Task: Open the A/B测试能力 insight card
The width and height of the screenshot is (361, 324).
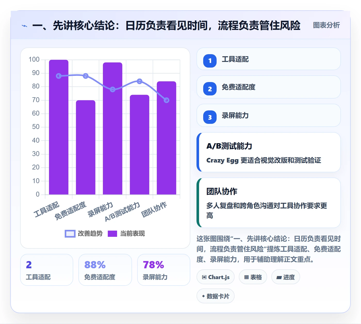Action: (x=268, y=152)
